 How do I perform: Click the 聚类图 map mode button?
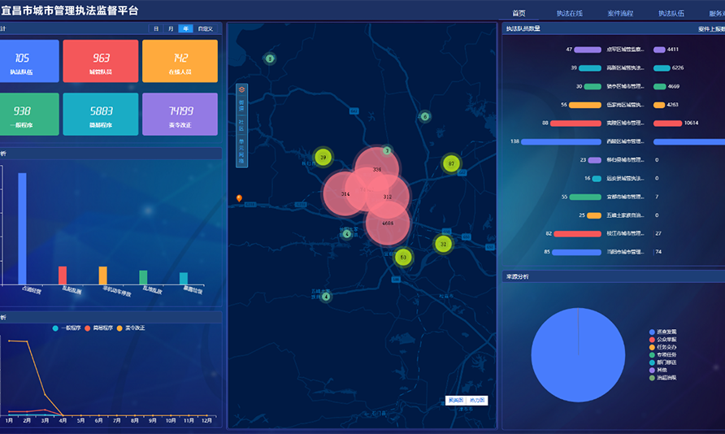456,400
